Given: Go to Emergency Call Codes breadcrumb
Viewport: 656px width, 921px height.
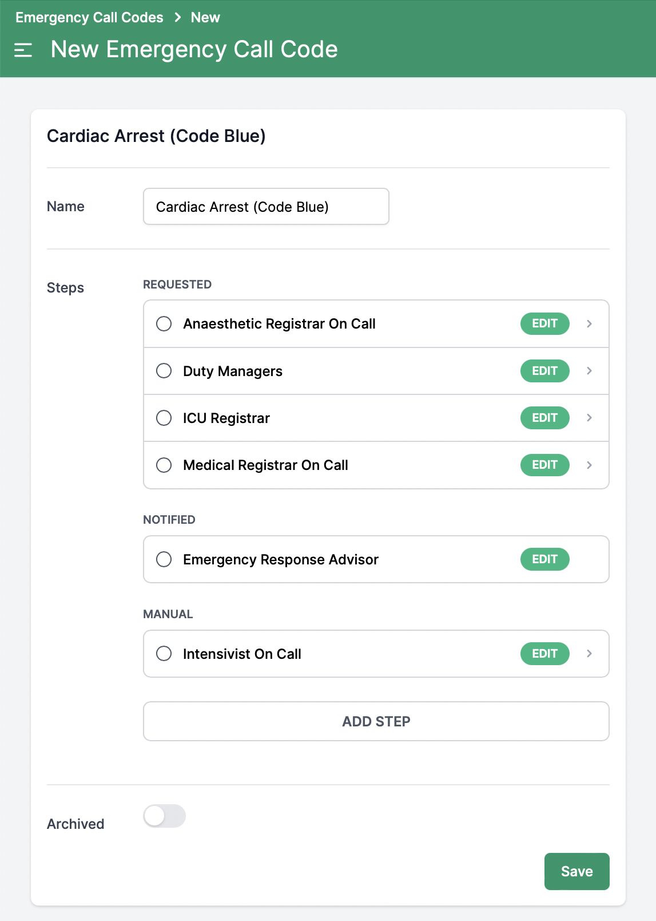Looking at the screenshot, I should (89, 18).
